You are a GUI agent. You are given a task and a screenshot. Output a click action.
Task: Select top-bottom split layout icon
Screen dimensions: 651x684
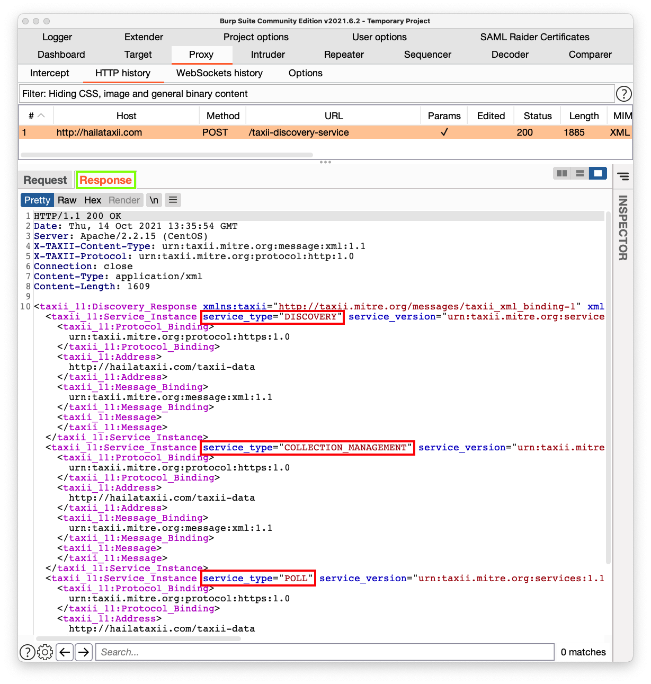point(580,173)
